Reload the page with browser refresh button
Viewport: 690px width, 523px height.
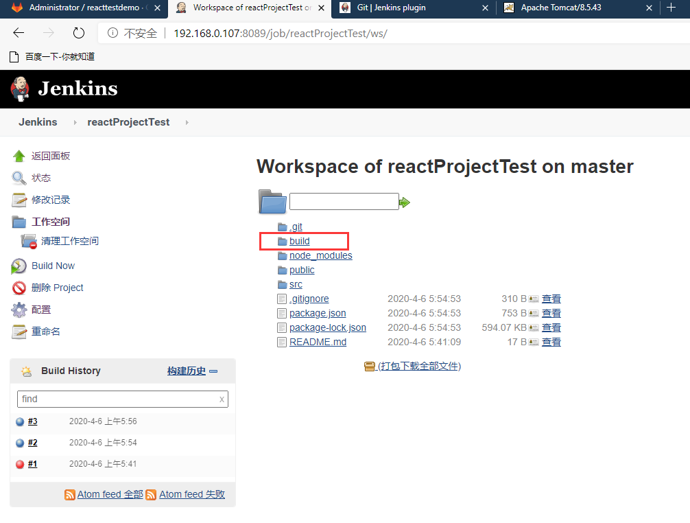point(78,33)
